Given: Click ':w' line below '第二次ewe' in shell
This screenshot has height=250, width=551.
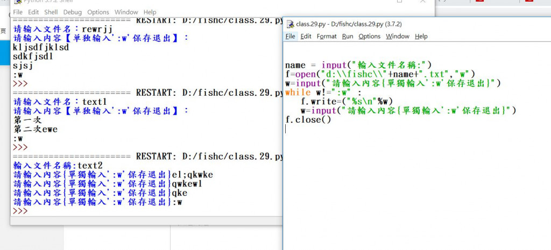Looking at the screenshot, I should tap(18, 138).
